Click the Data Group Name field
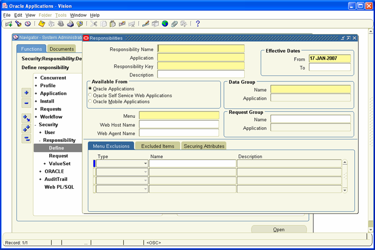The image size is (375, 250). point(311,89)
